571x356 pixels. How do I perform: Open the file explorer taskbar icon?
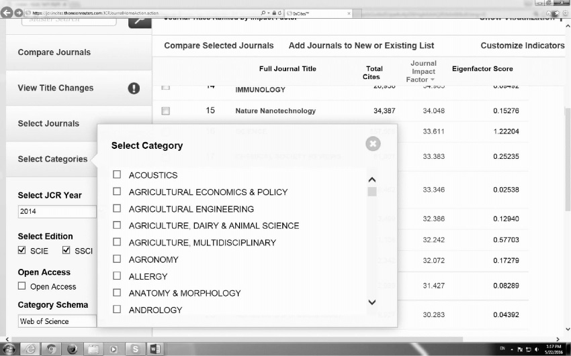click(x=93, y=349)
